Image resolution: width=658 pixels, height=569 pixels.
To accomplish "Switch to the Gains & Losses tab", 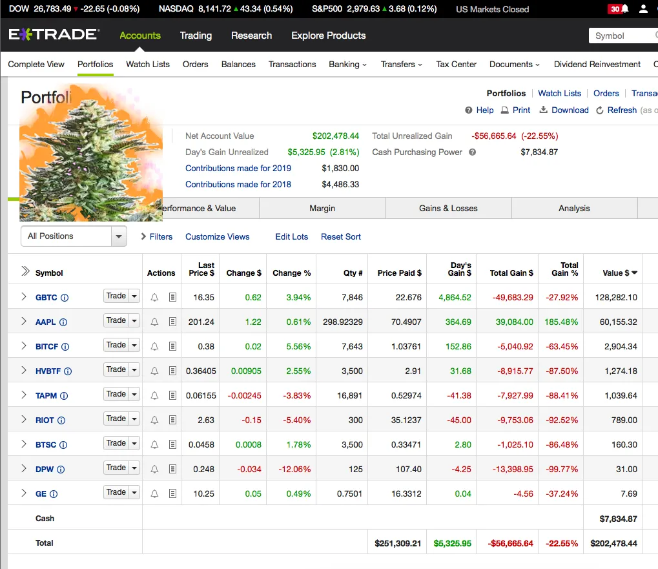I will [449, 208].
